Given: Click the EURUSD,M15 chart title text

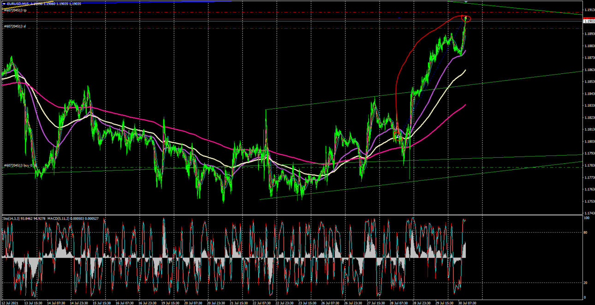Looking at the screenshot, I should 18,4.
